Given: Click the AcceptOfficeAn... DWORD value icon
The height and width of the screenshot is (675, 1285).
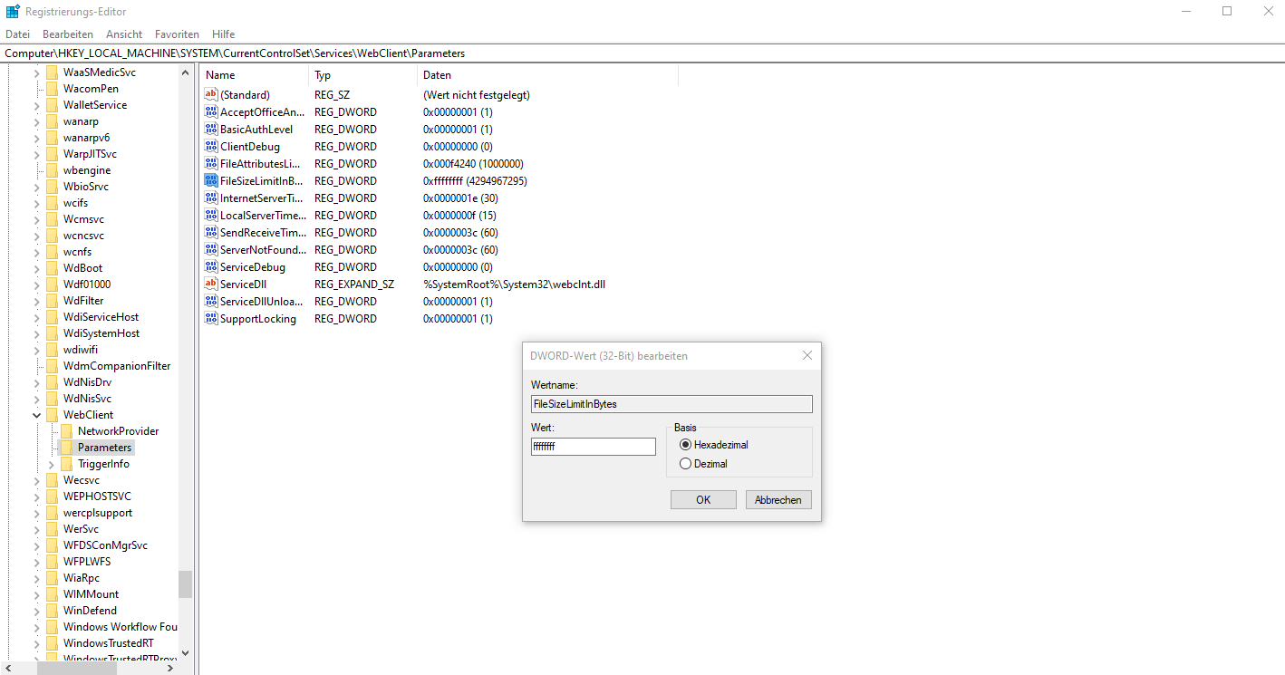Looking at the screenshot, I should tap(211, 111).
